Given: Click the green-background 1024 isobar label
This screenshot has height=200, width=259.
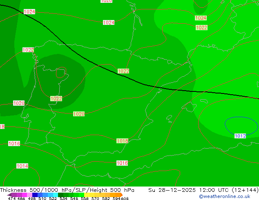Looking at the screenshot, I should [x=201, y=18].
